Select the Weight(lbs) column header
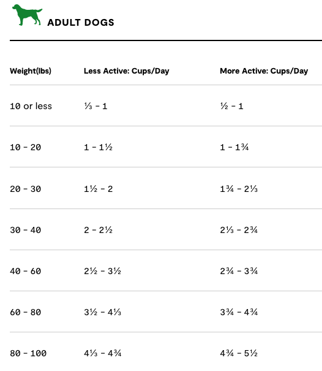The image size is (322, 371). point(31,71)
